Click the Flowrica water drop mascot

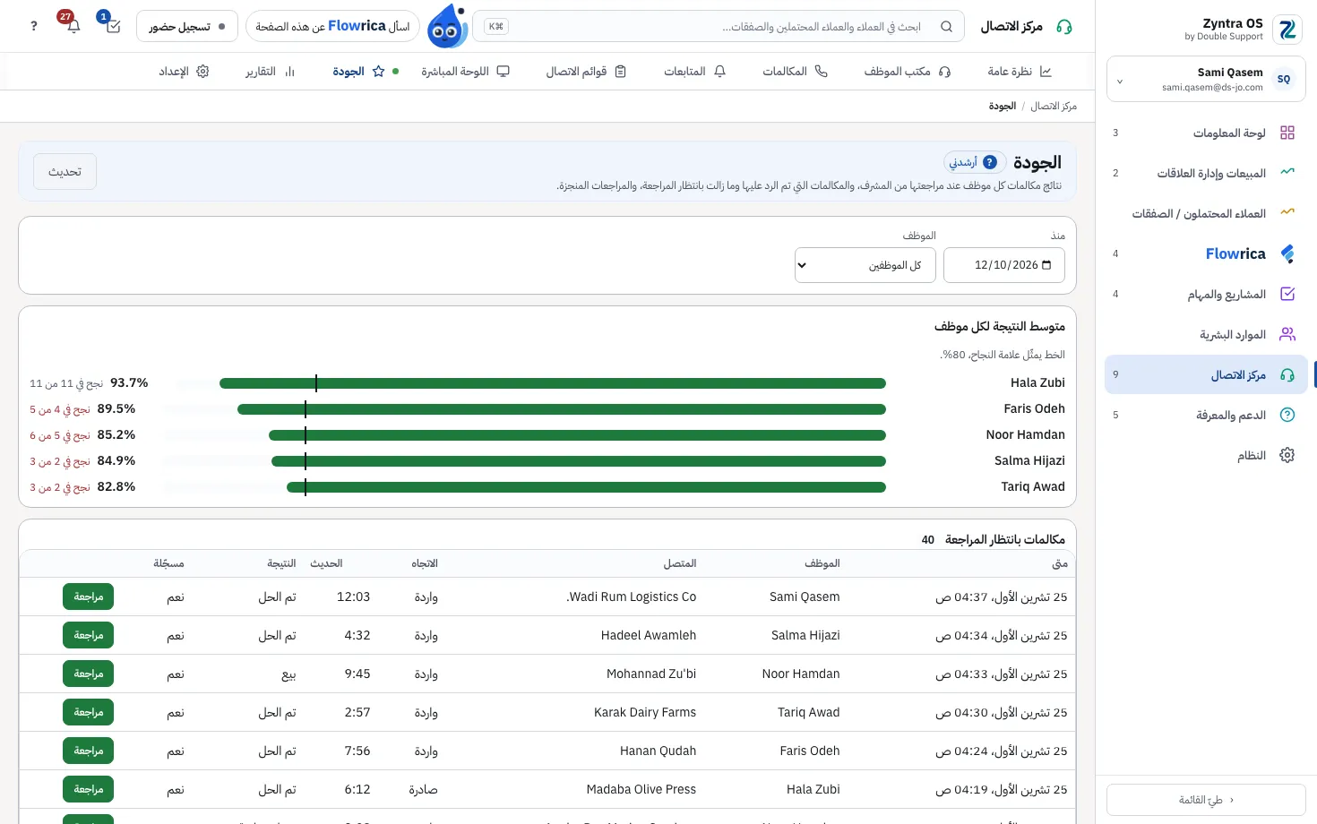tap(446, 27)
